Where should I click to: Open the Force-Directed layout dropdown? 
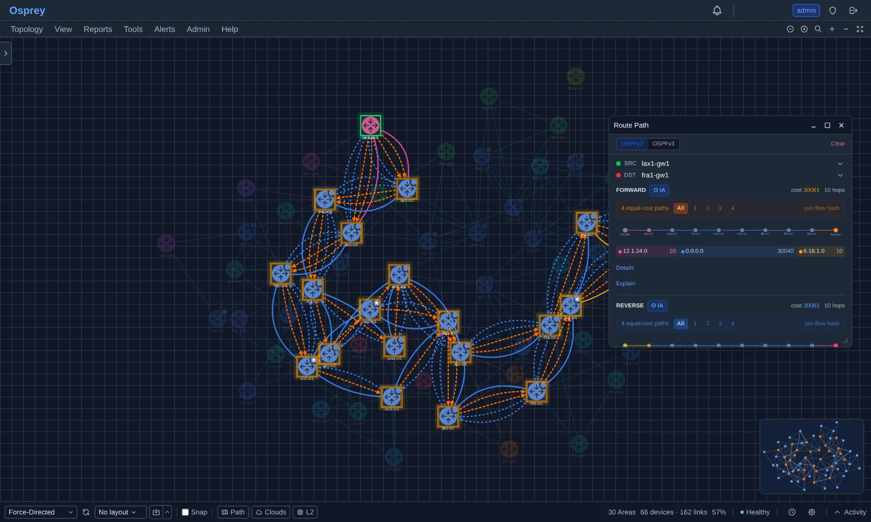pos(41,512)
